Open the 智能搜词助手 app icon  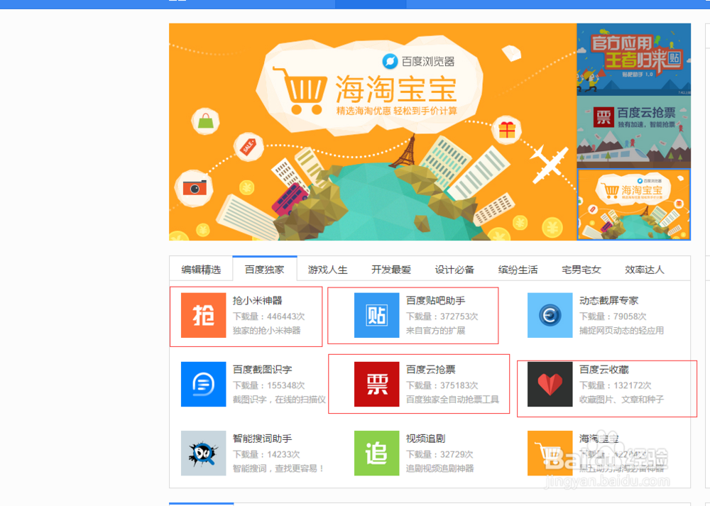point(204,453)
